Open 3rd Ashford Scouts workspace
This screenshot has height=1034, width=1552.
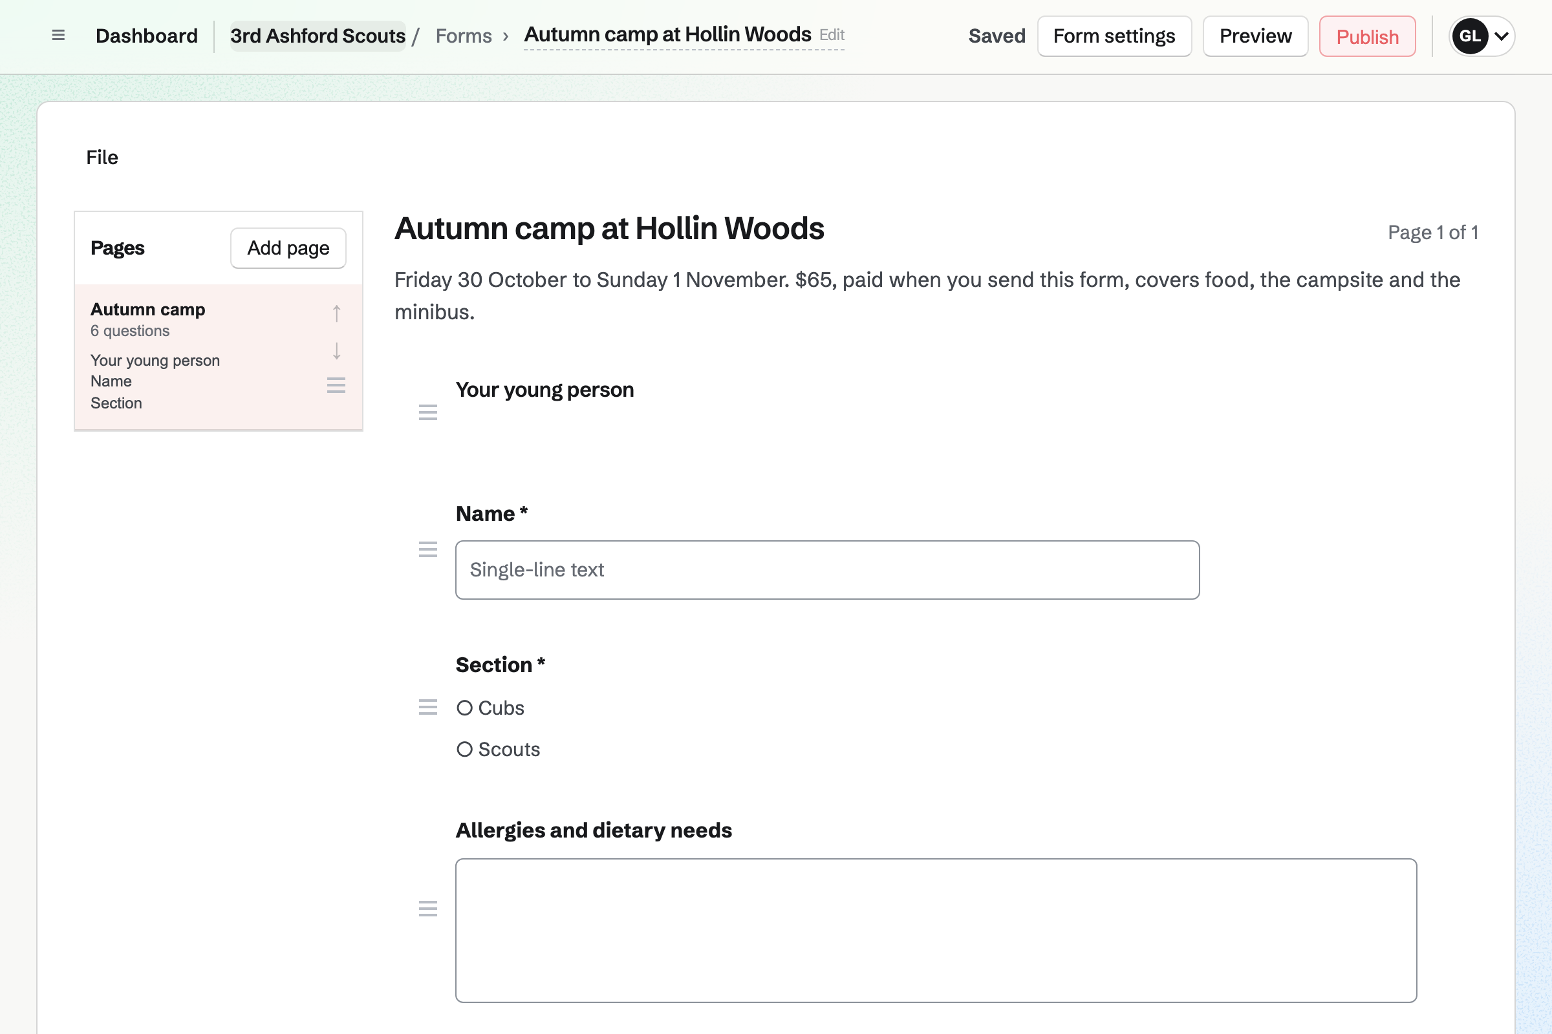[318, 36]
